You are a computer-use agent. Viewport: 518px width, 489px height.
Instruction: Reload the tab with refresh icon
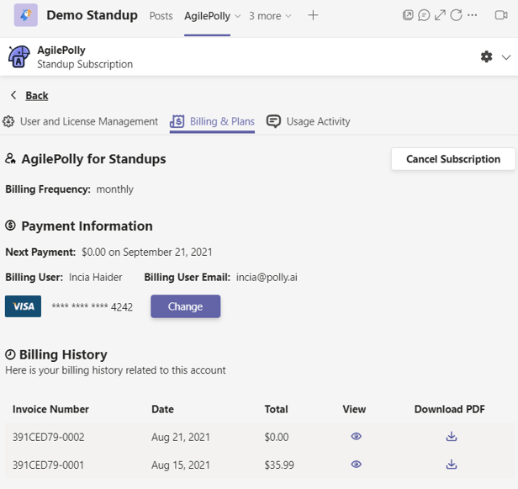point(457,15)
